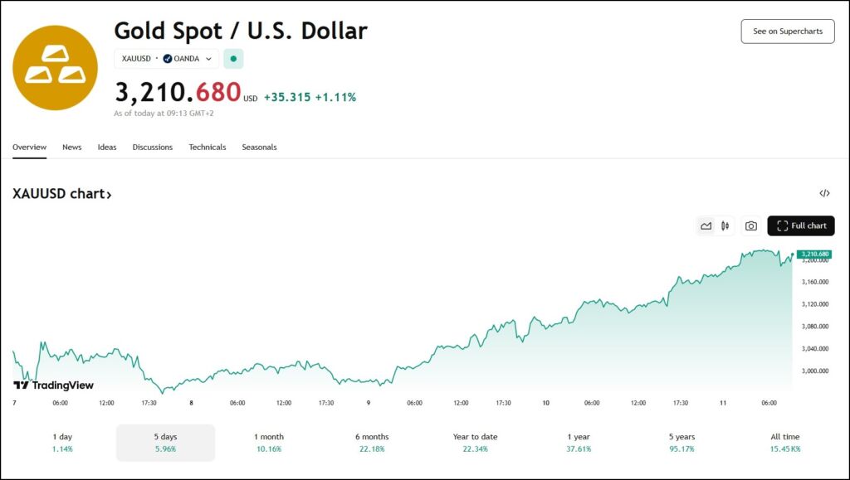The image size is (850, 480).
Task: Click the 5 years range option
Action: click(681, 442)
